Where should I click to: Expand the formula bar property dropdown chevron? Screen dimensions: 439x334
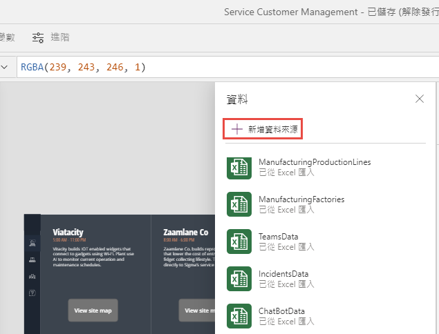point(5,67)
